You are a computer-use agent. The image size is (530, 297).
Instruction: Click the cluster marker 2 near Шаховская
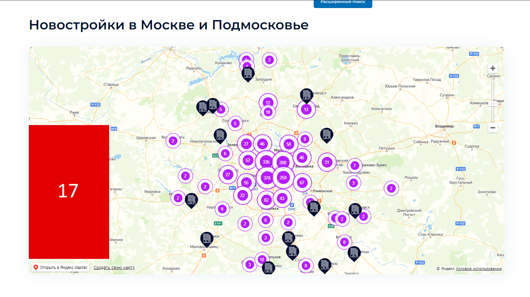173,141
